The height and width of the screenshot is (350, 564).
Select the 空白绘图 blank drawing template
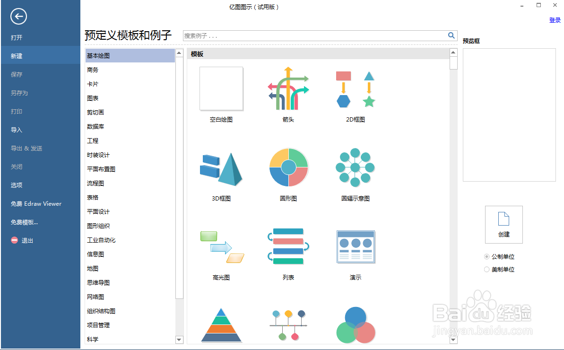coord(221,88)
